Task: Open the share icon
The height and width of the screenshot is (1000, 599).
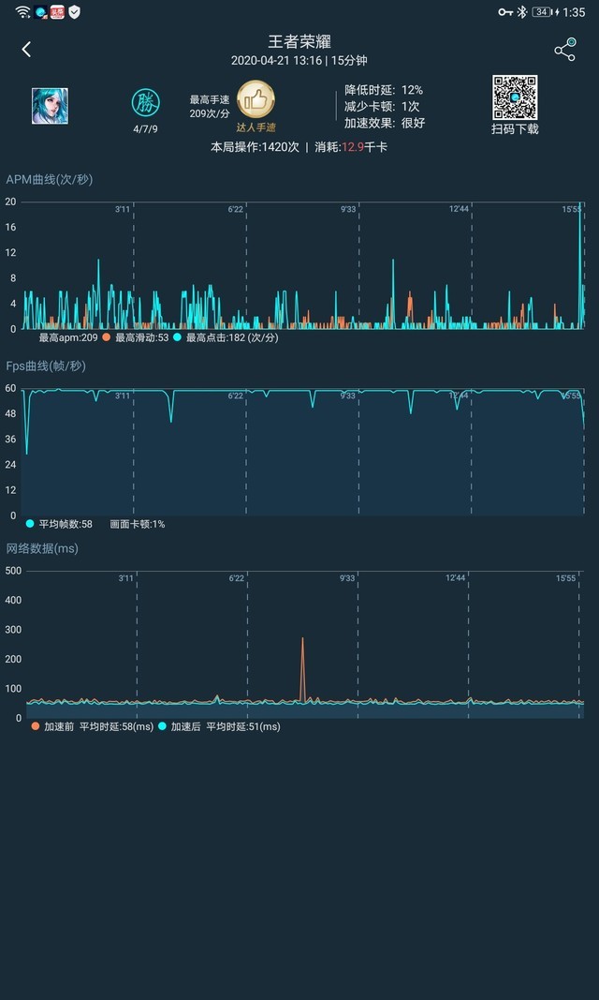Action: [564, 50]
